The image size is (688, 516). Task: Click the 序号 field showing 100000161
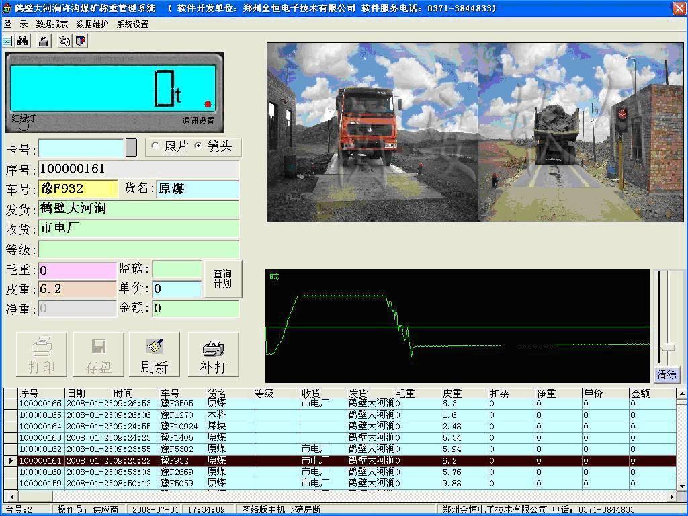click(138, 169)
